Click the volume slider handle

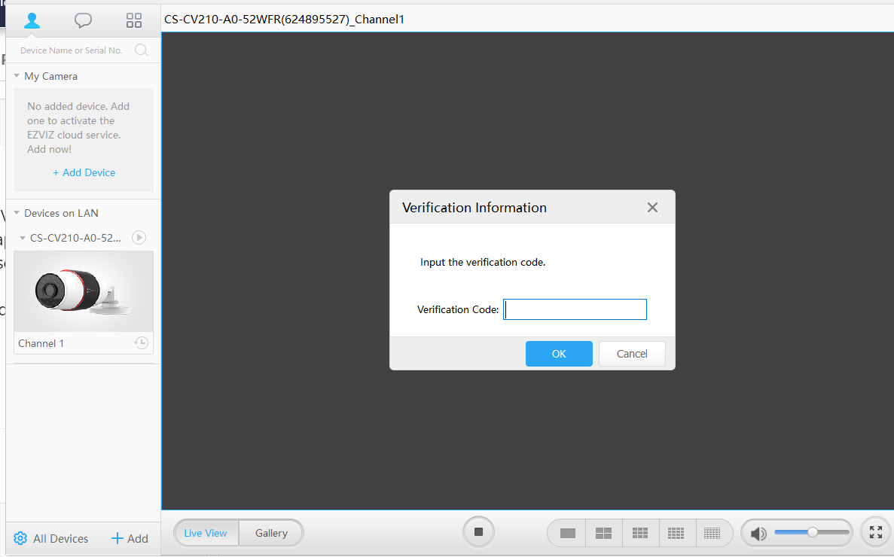point(813,532)
